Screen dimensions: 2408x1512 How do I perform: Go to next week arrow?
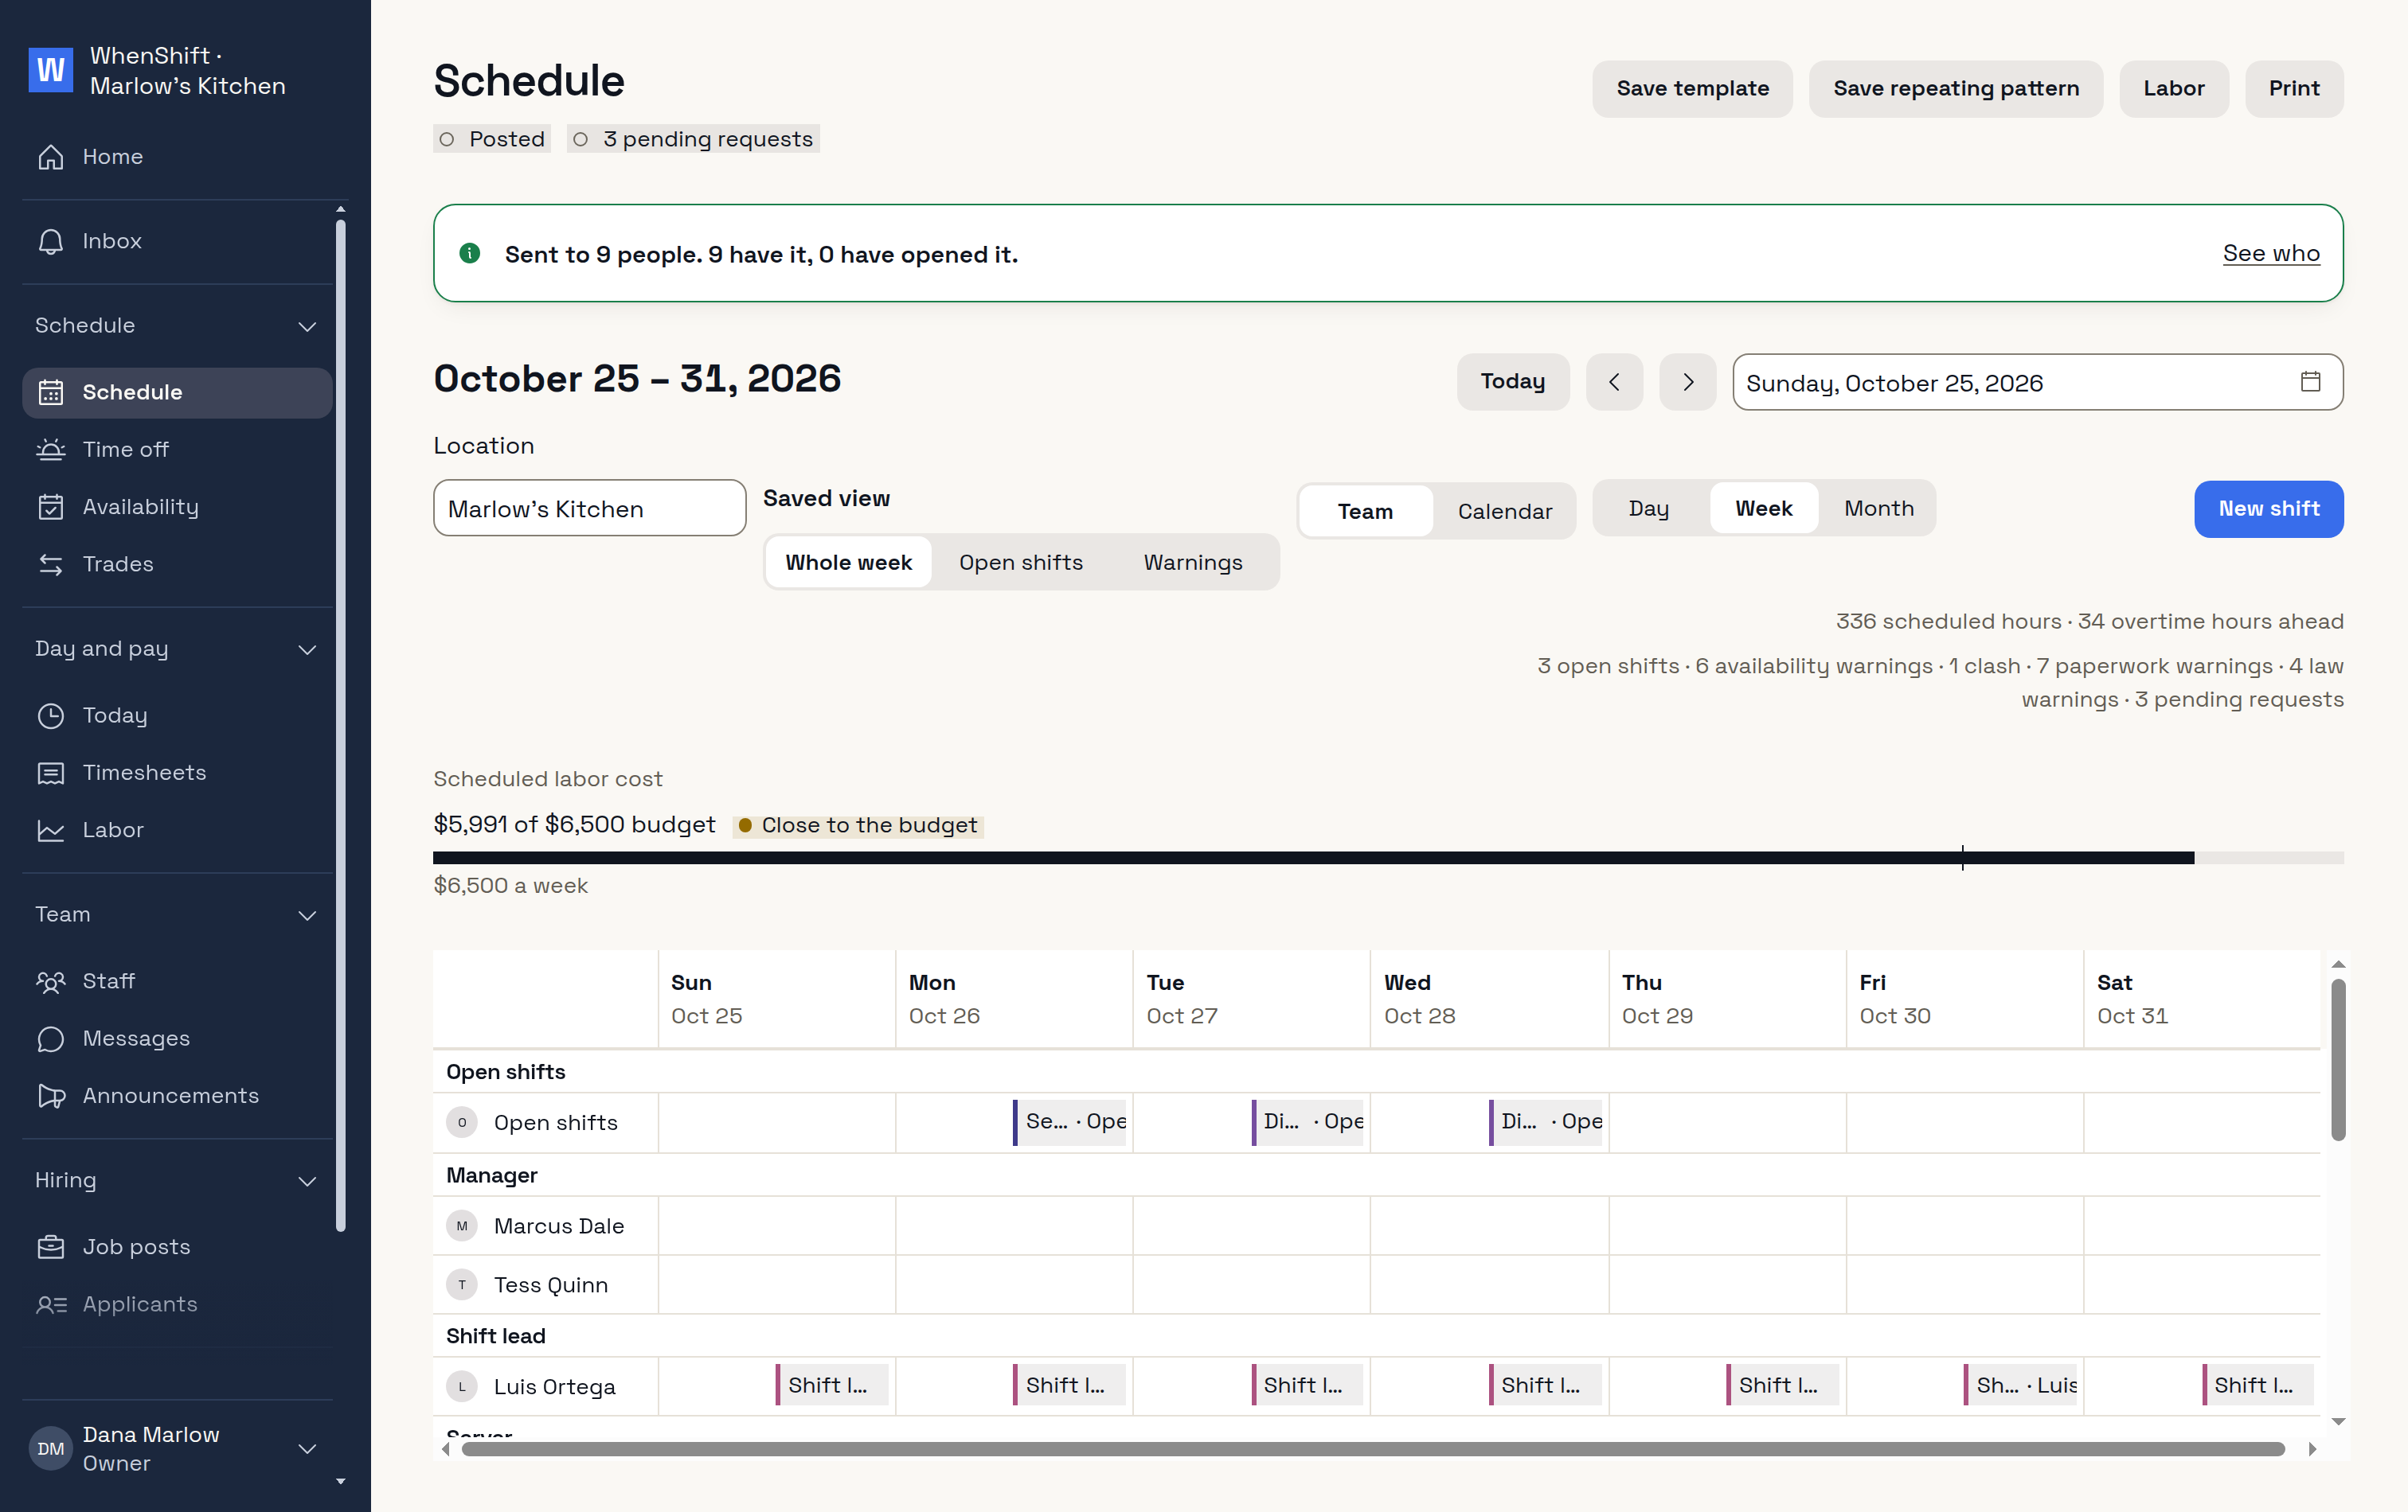1688,382
